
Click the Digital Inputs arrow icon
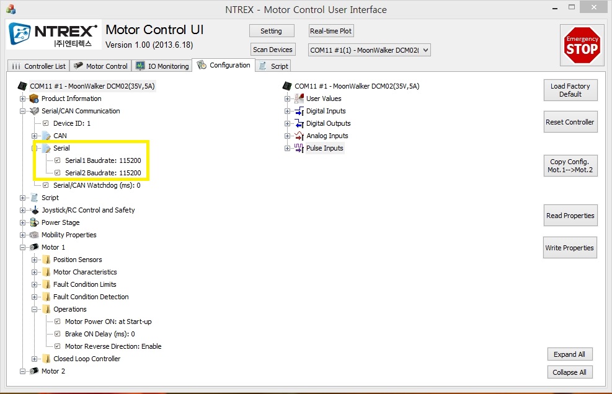click(x=299, y=111)
